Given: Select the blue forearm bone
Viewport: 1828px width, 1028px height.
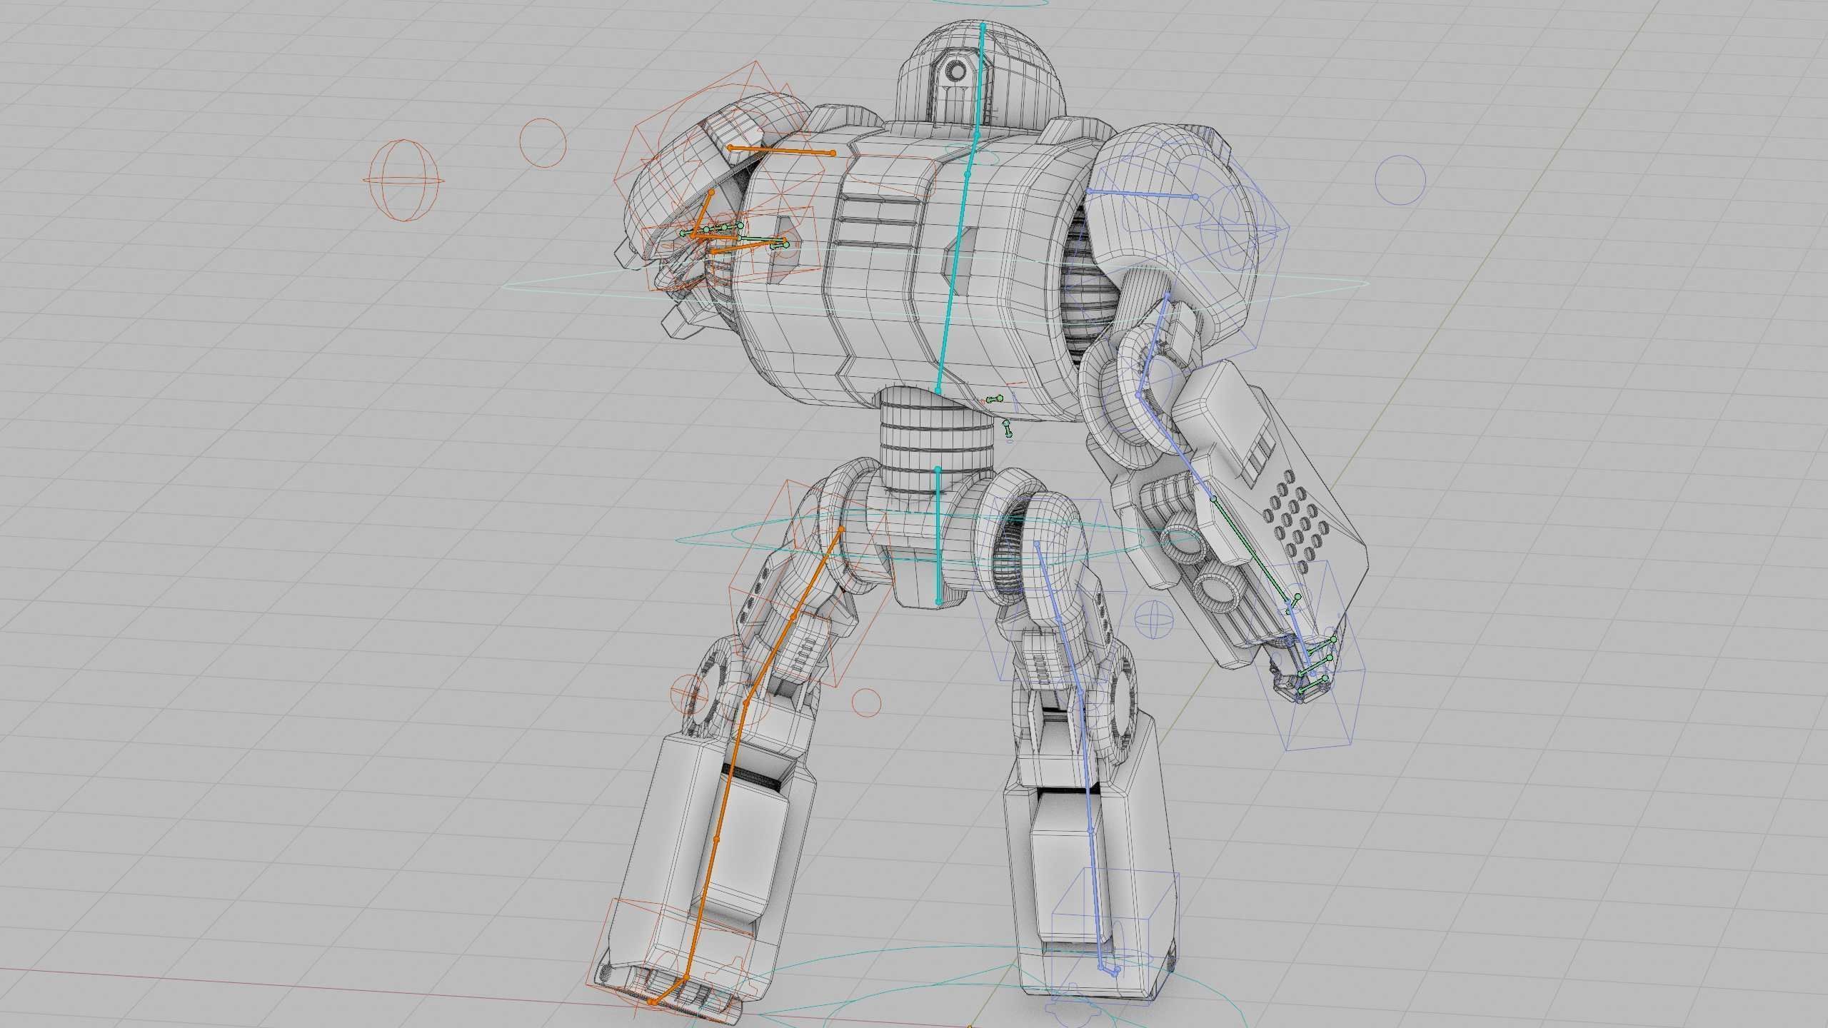Looking at the screenshot, I should (1176, 447).
